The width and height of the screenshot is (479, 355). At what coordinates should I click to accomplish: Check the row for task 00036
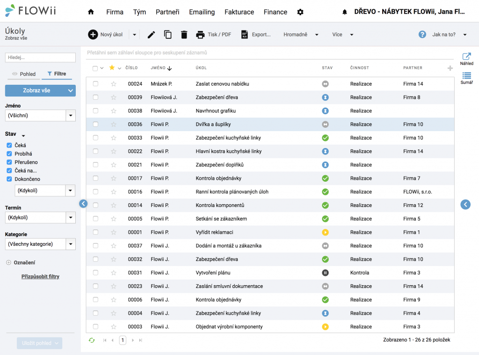[x=95, y=124]
